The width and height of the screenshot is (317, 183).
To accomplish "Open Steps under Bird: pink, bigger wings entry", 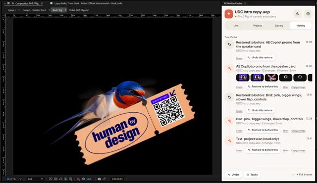I will point(239,131).
